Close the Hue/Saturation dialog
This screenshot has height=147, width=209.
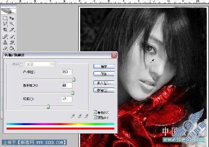114,55
